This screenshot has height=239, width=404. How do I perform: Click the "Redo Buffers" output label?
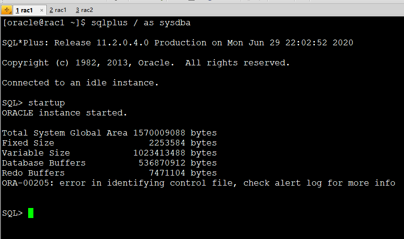33,173
